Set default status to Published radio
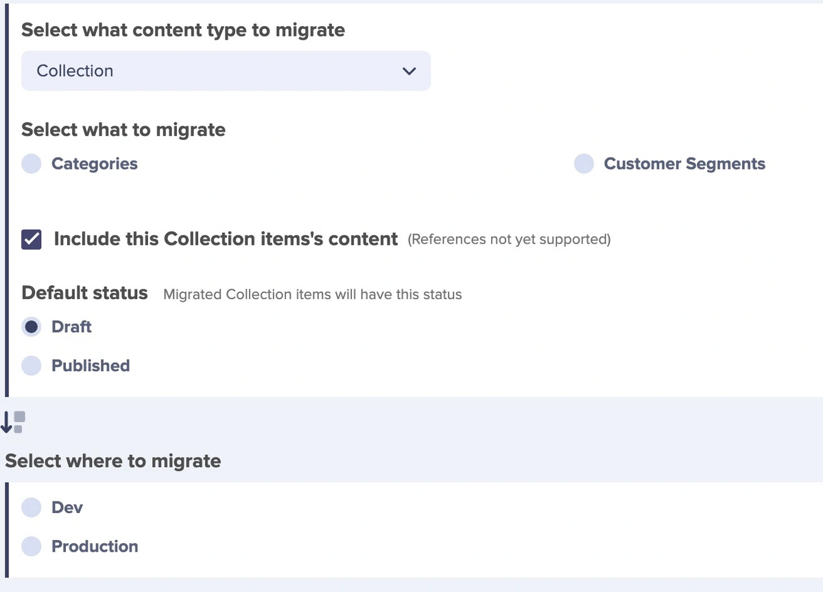 [32, 366]
